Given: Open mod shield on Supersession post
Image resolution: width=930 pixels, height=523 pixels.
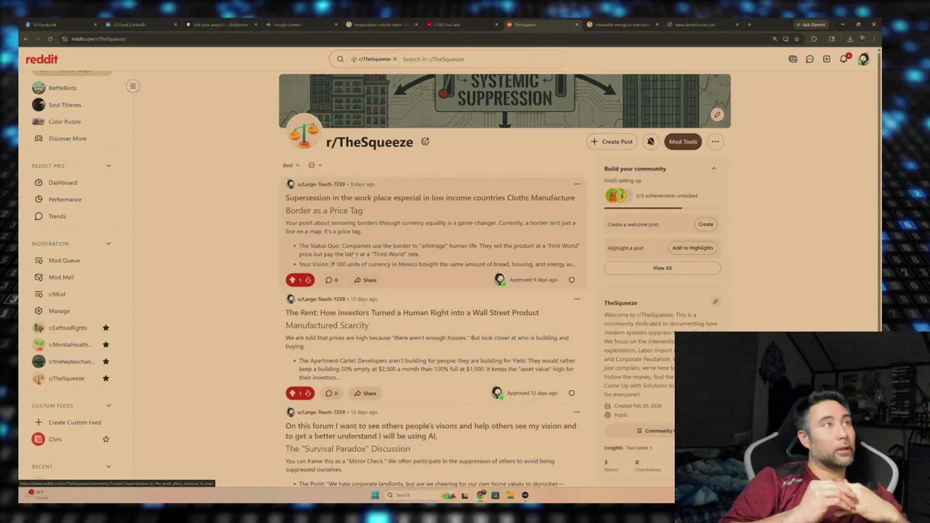Looking at the screenshot, I should coord(571,280).
